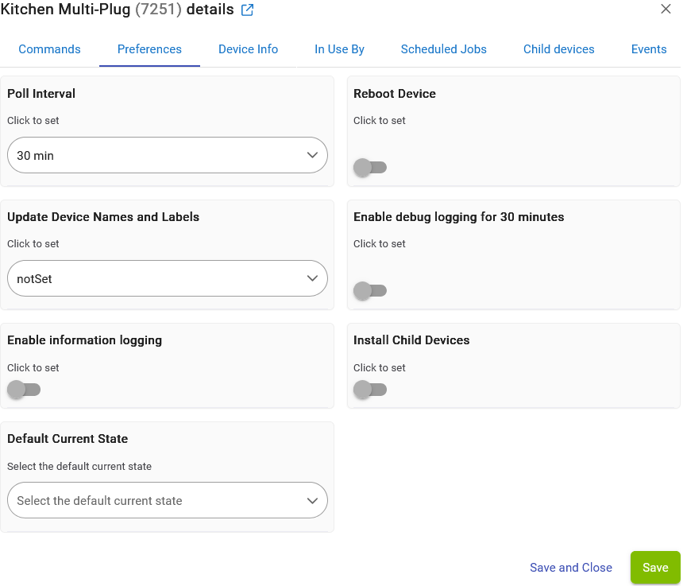The image size is (687, 586).
Task: Open device details in new window icon
Action: 247,10
